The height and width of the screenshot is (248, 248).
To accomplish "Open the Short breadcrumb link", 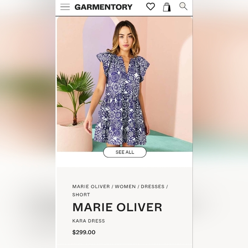I will 81,195.
